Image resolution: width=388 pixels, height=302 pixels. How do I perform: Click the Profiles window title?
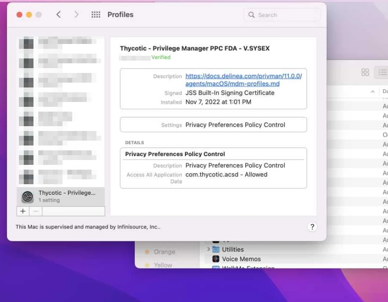click(x=121, y=15)
